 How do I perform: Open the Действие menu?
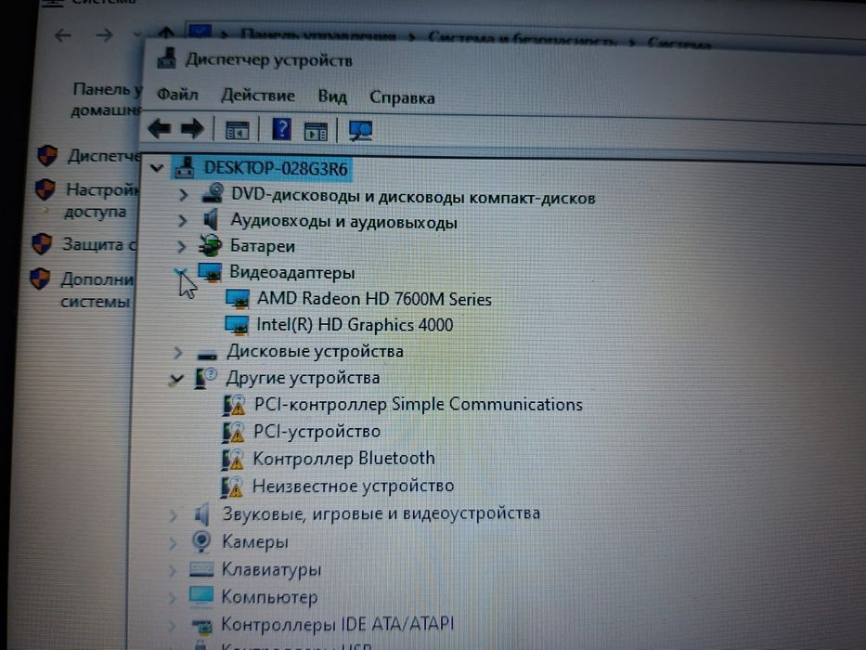pos(258,96)
